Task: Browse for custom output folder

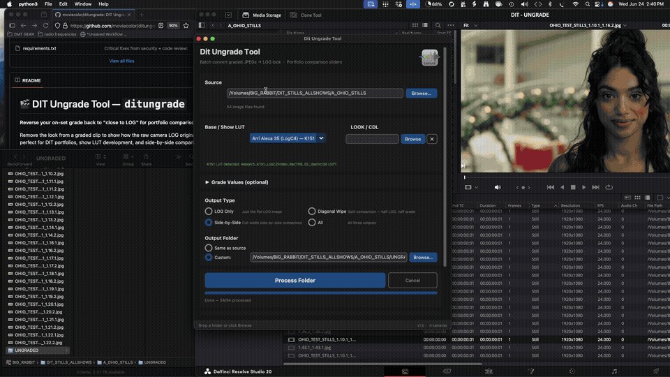Action: pos(423,258)
